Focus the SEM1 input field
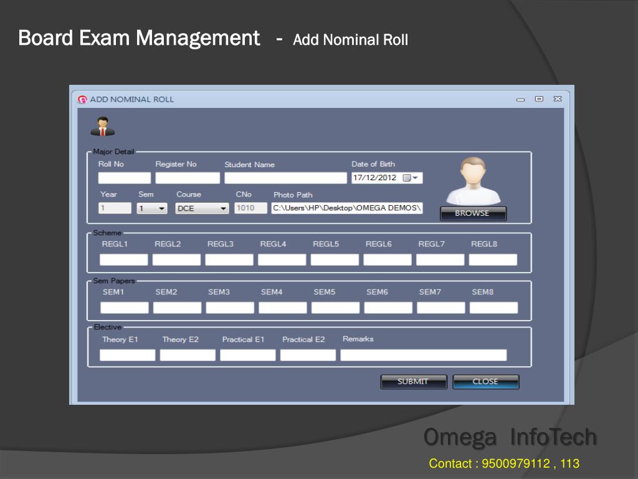The width and height of the screenshot is (638, 479). 125,308
